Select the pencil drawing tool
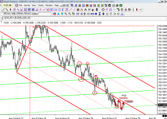The height and width of the screenshot is (119, 167). [x=7, y=10]
